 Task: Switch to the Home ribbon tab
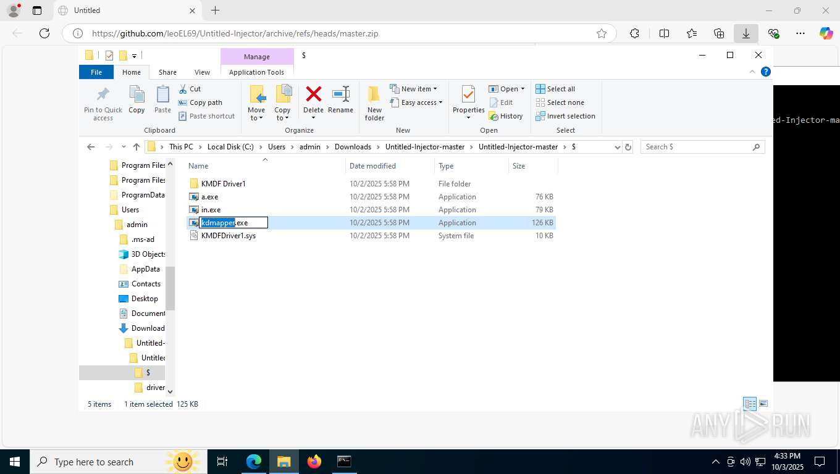click(x=132, y=72)
